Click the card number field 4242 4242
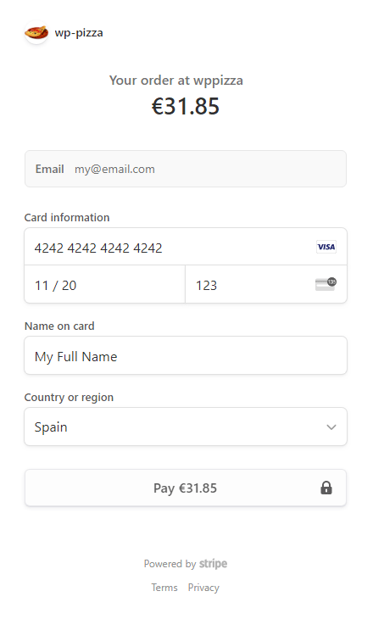Viewport: 373px width, 619px height. [186, 247]
